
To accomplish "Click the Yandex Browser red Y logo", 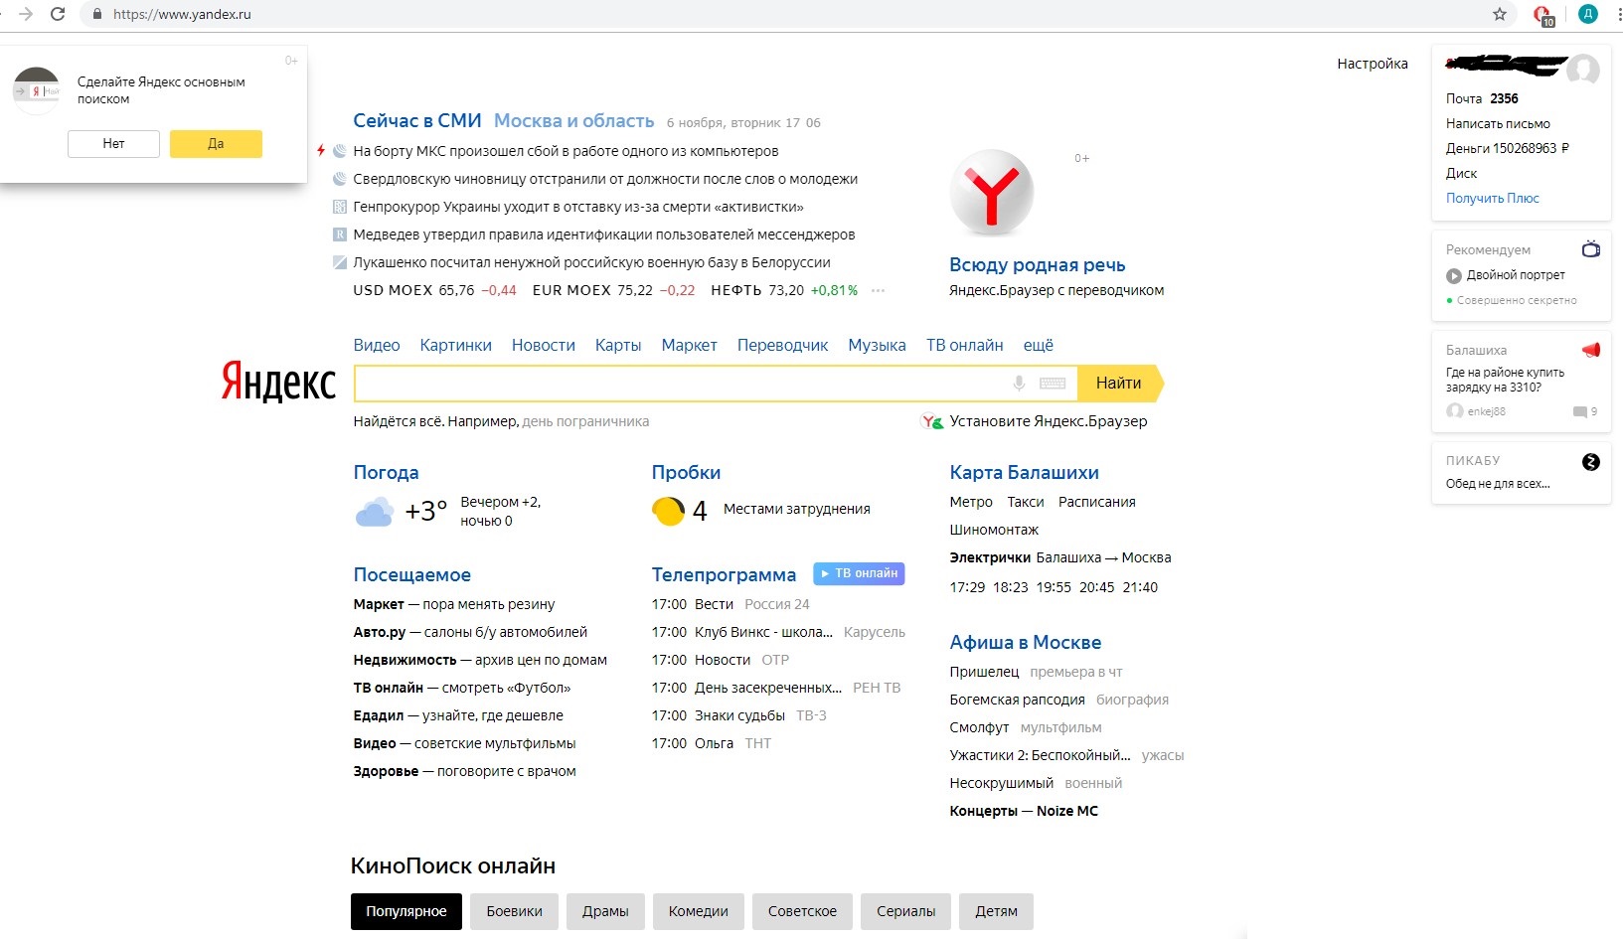I will click(x=992, y=192).
